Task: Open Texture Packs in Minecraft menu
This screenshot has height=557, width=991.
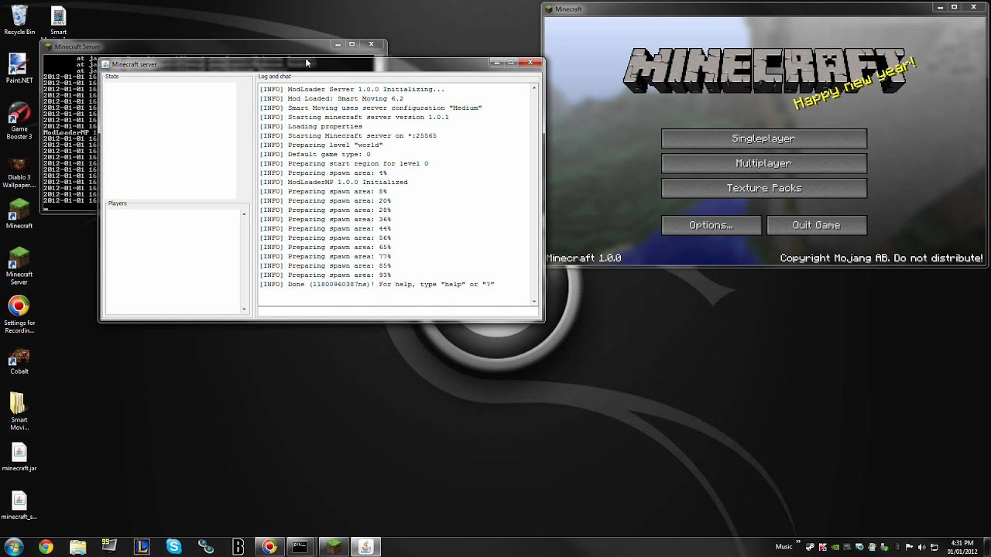Action: [x=764, y=188]
